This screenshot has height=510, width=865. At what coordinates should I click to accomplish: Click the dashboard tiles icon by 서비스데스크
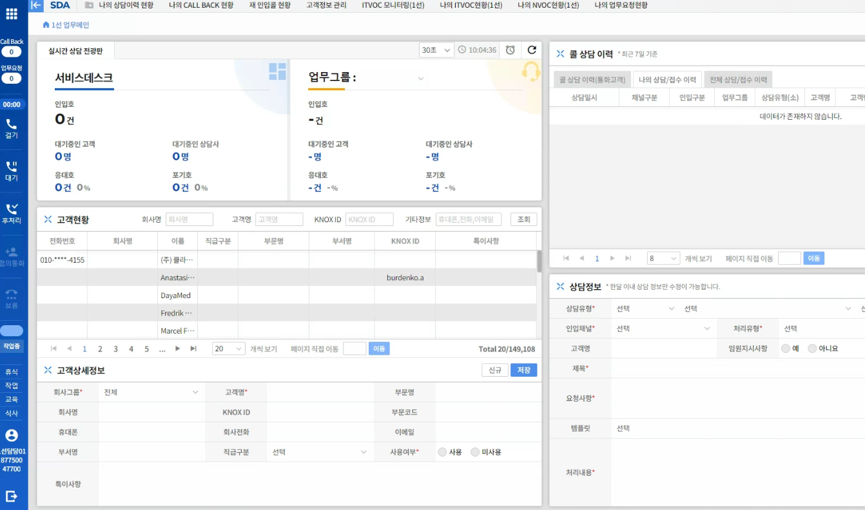[277, 71]
